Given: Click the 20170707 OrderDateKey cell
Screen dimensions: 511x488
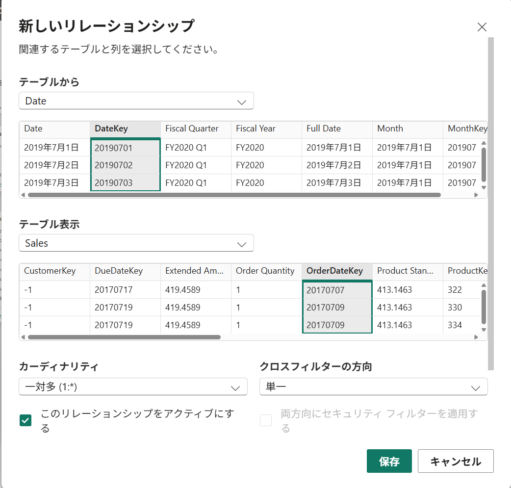Looking at the screenshot, I should tap(337, 290).
